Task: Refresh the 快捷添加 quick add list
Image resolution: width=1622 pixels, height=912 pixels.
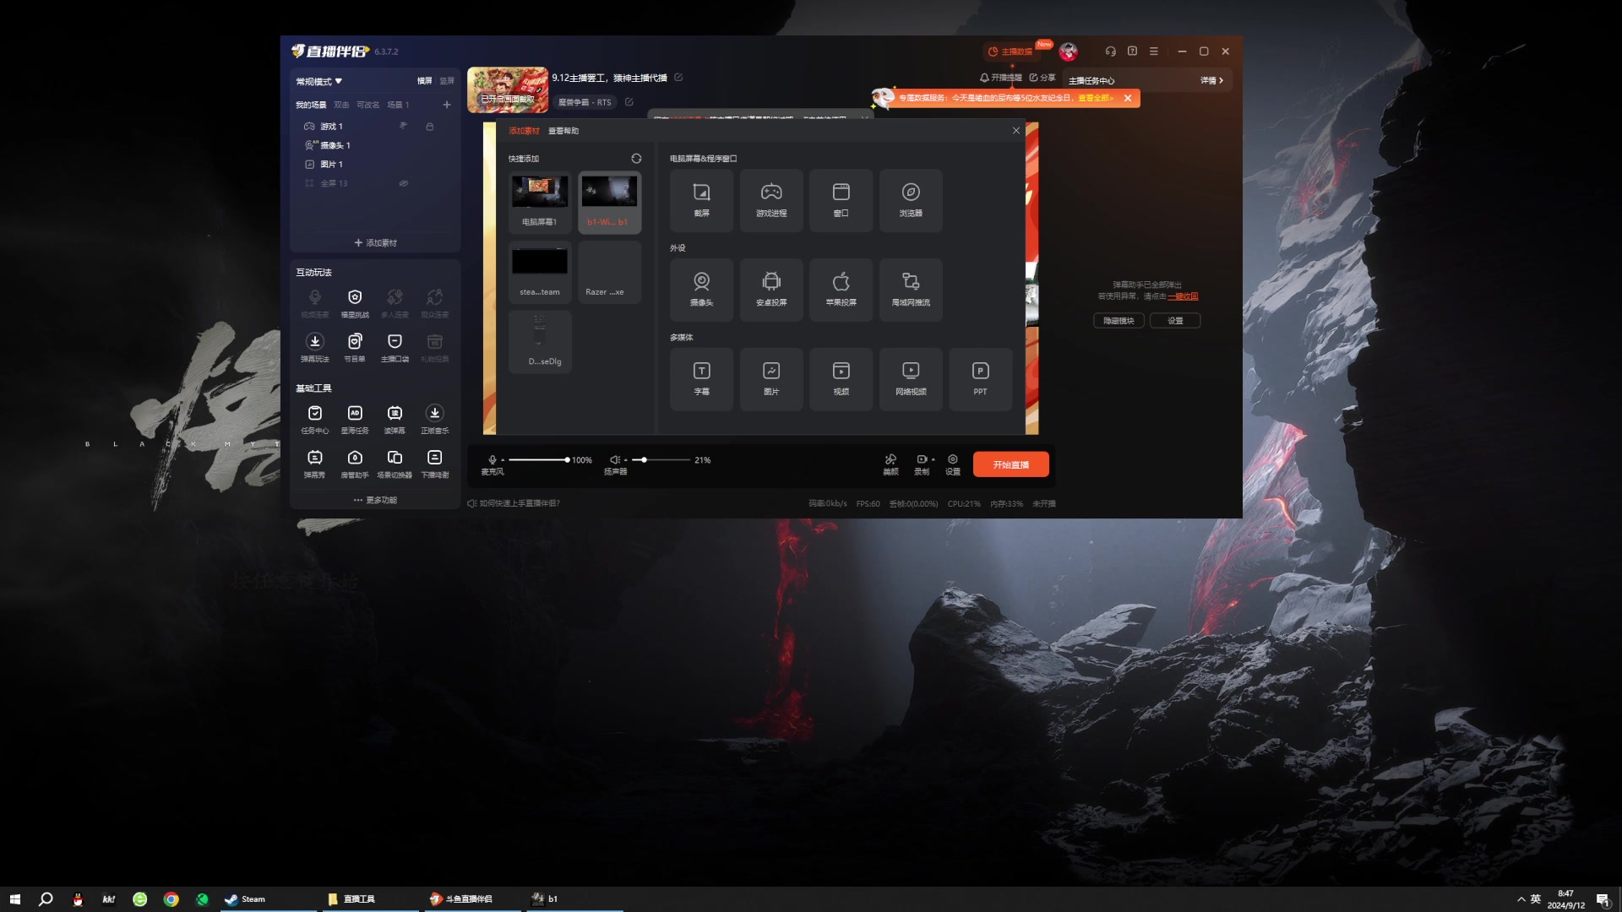Action: [636, 159]
